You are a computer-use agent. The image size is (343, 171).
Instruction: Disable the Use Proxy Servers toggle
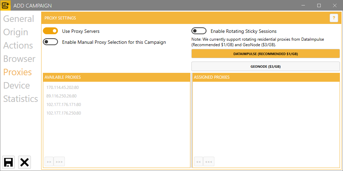point(50,31)
